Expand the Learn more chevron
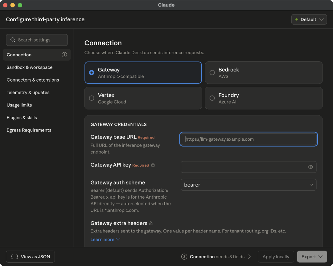 pyautogui.click(x=118, y=240)
